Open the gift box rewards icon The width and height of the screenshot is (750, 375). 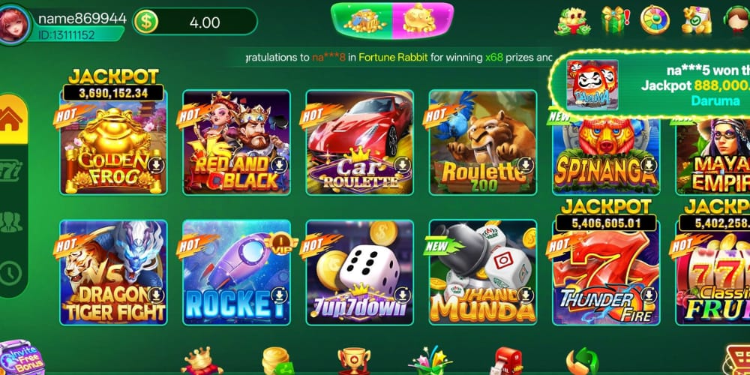pyautogui.click(x=615, y=19)
